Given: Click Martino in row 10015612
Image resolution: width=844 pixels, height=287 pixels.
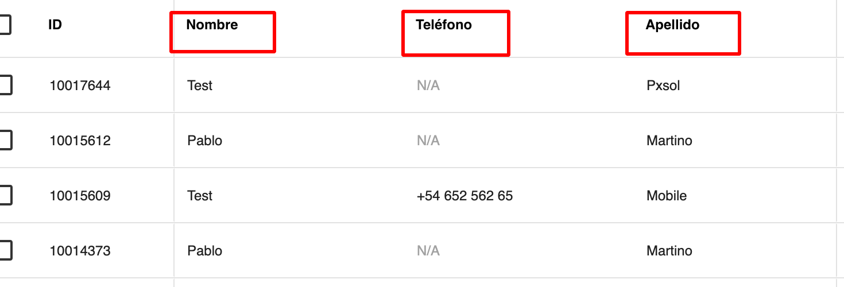Looking at the screenshot, I should coord(669,141).
